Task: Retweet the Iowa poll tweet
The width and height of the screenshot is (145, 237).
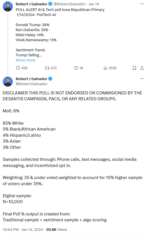Action: click(x=51, y=68)
